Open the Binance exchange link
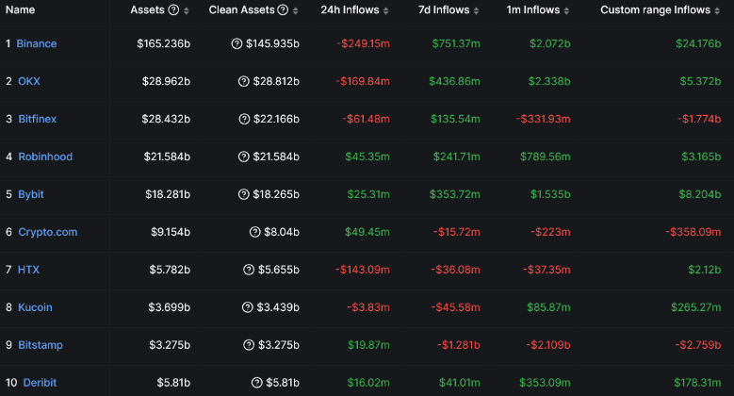This screenshot has width=734, height=396. (36, 43)
